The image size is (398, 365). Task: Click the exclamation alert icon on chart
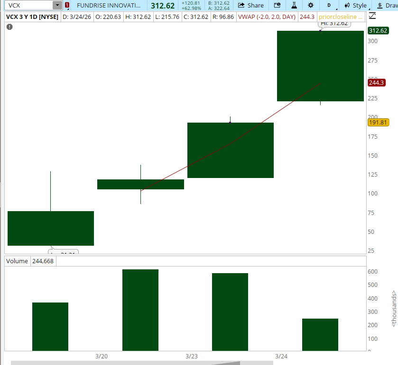[9, 27]
